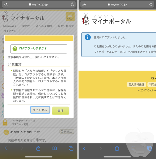This screenshot has height=159, width=156.
Task: Tap the reload icon in left screen address bar
Action: click(x=72, y=4)
